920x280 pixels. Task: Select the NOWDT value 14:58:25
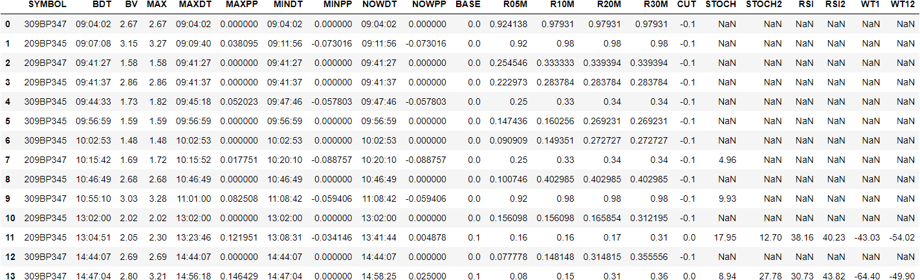click(379, 276)
